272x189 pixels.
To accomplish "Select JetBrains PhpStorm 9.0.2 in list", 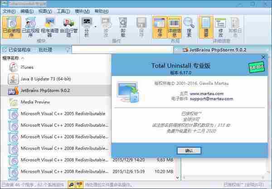I will (x=55, y=91).
